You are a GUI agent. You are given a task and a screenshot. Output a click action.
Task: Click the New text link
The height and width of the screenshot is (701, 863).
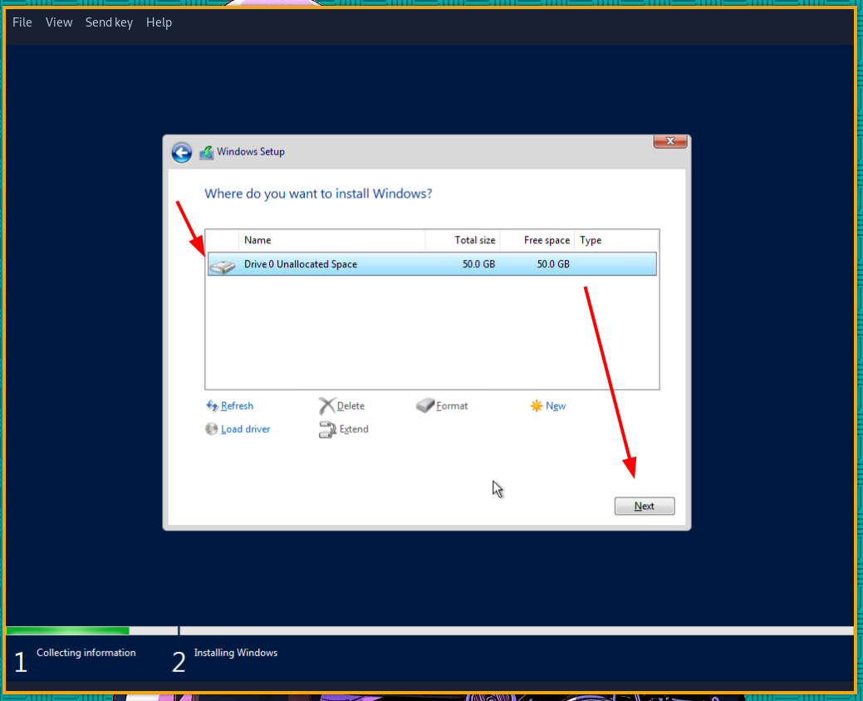[556, 406]
